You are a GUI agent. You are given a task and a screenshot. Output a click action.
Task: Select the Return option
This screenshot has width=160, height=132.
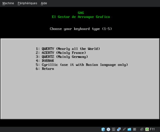pos(45,69)
